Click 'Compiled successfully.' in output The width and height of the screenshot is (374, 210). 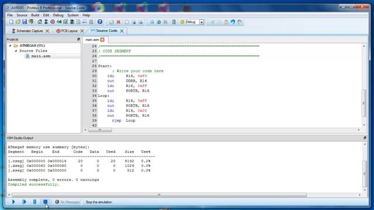coord(33,184)
